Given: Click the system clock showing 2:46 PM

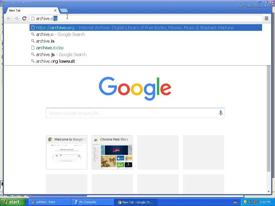Looking at the screenshot, I should click(265, 202).
